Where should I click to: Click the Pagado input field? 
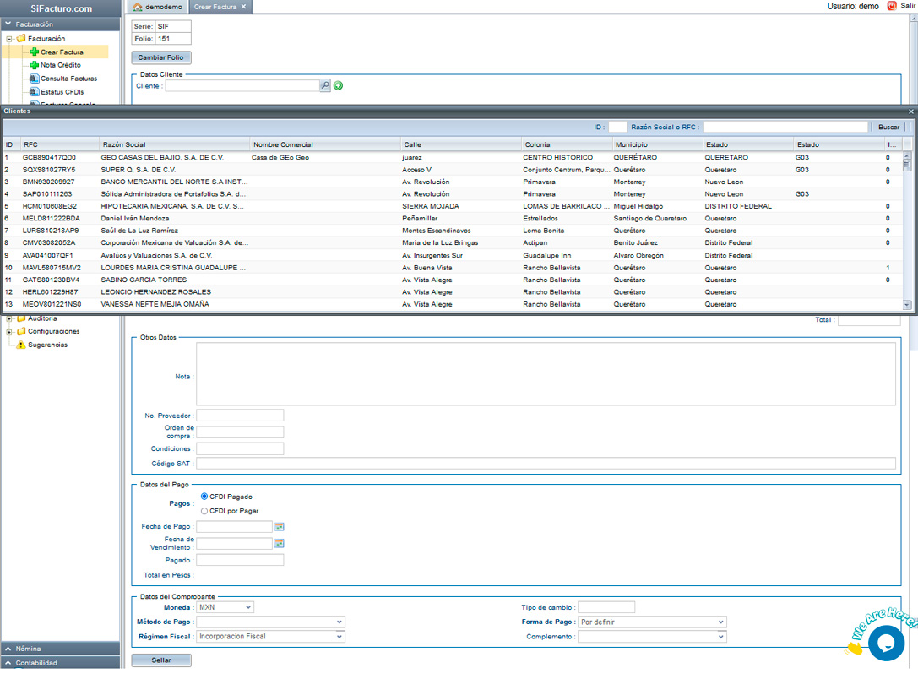tap(240, 560)
